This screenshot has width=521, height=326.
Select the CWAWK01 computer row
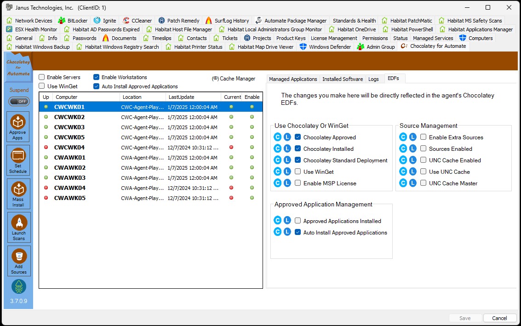[151, 158]
